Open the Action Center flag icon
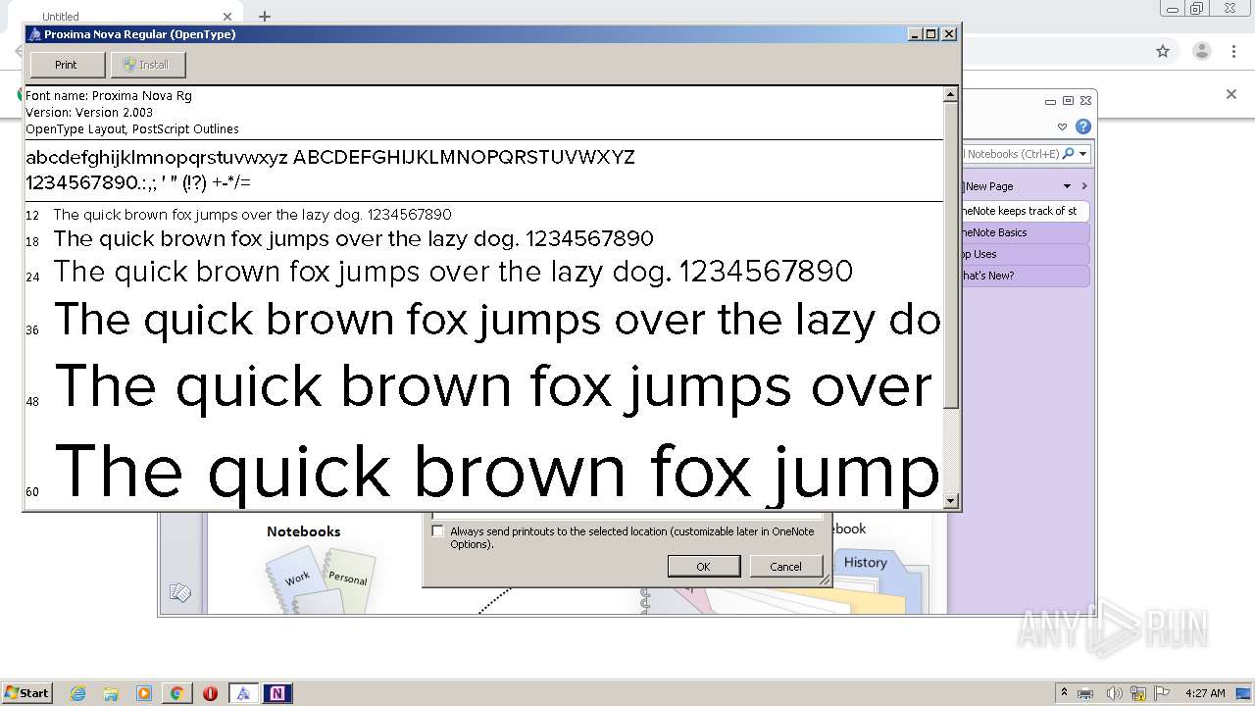This screenshot has height=706, width=1255. pyautogui.click(x=1162, y=693)
